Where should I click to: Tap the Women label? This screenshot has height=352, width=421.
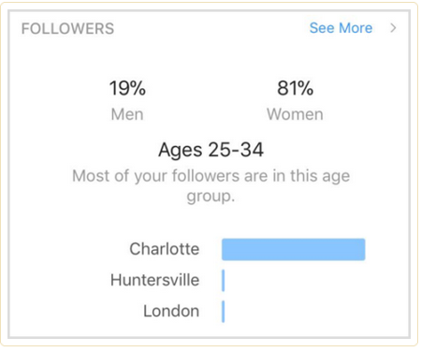pyautogui.click(x=295, y=114)
